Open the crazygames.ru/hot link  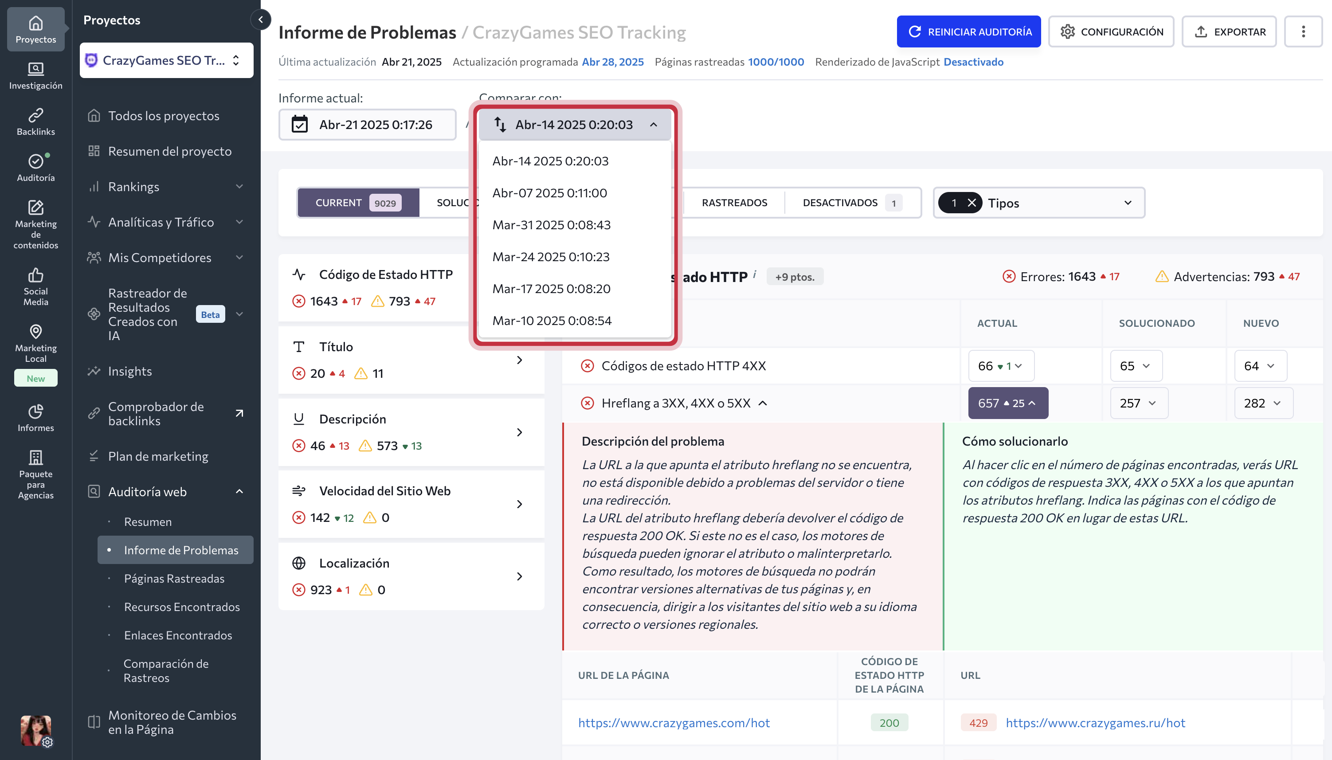click(1095, 722)
